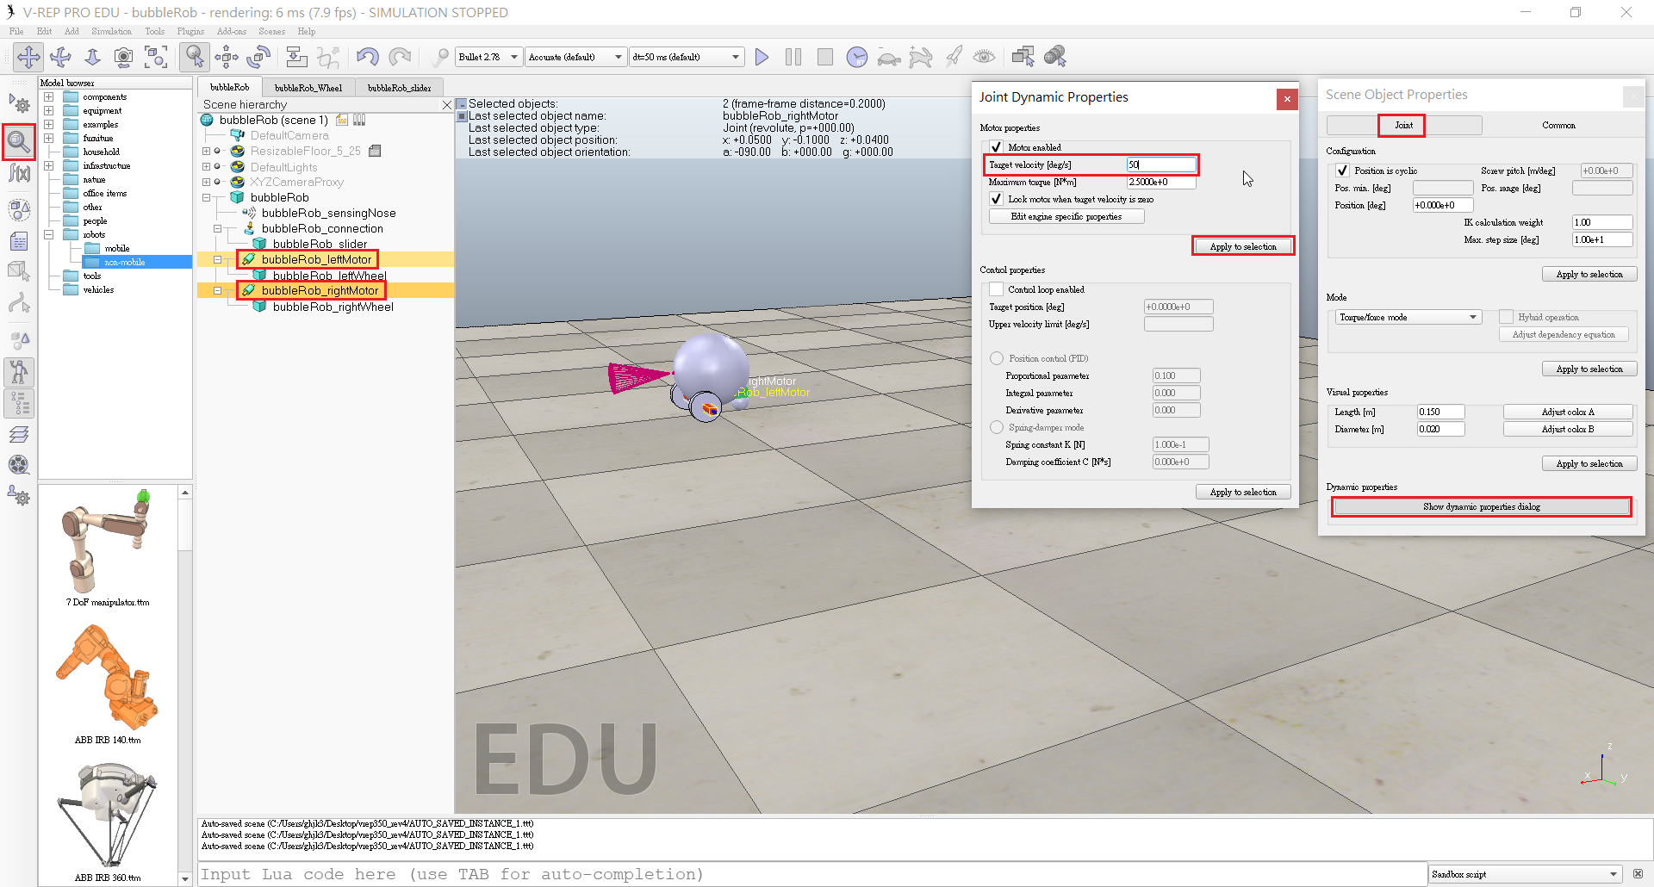Open the Torque/force mode dropdown
Viewport: 1654px width, 887px height.
(x=1407, y=317)
